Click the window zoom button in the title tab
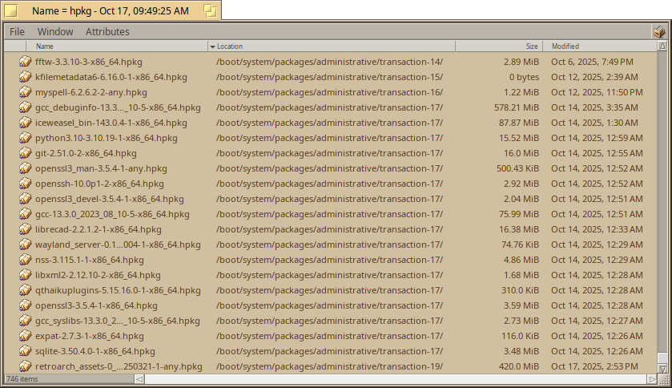Viewport: 672px width, 388px height. (x=211, y=10)
